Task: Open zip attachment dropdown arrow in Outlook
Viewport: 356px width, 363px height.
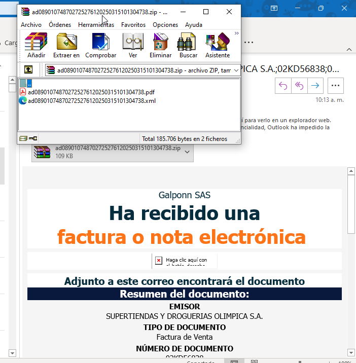Action: tap(187, 152)
